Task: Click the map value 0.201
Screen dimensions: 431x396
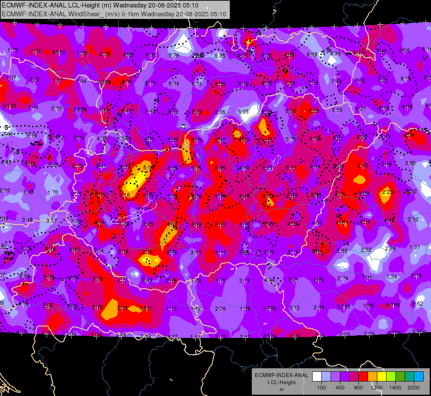Action: tap(343, 307)
